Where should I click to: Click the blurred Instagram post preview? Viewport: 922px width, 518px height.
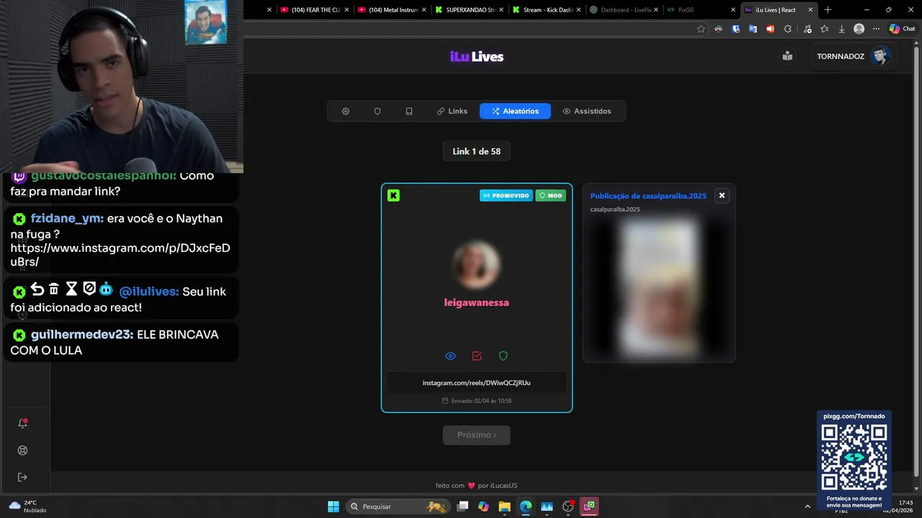(x=659, y=288)
